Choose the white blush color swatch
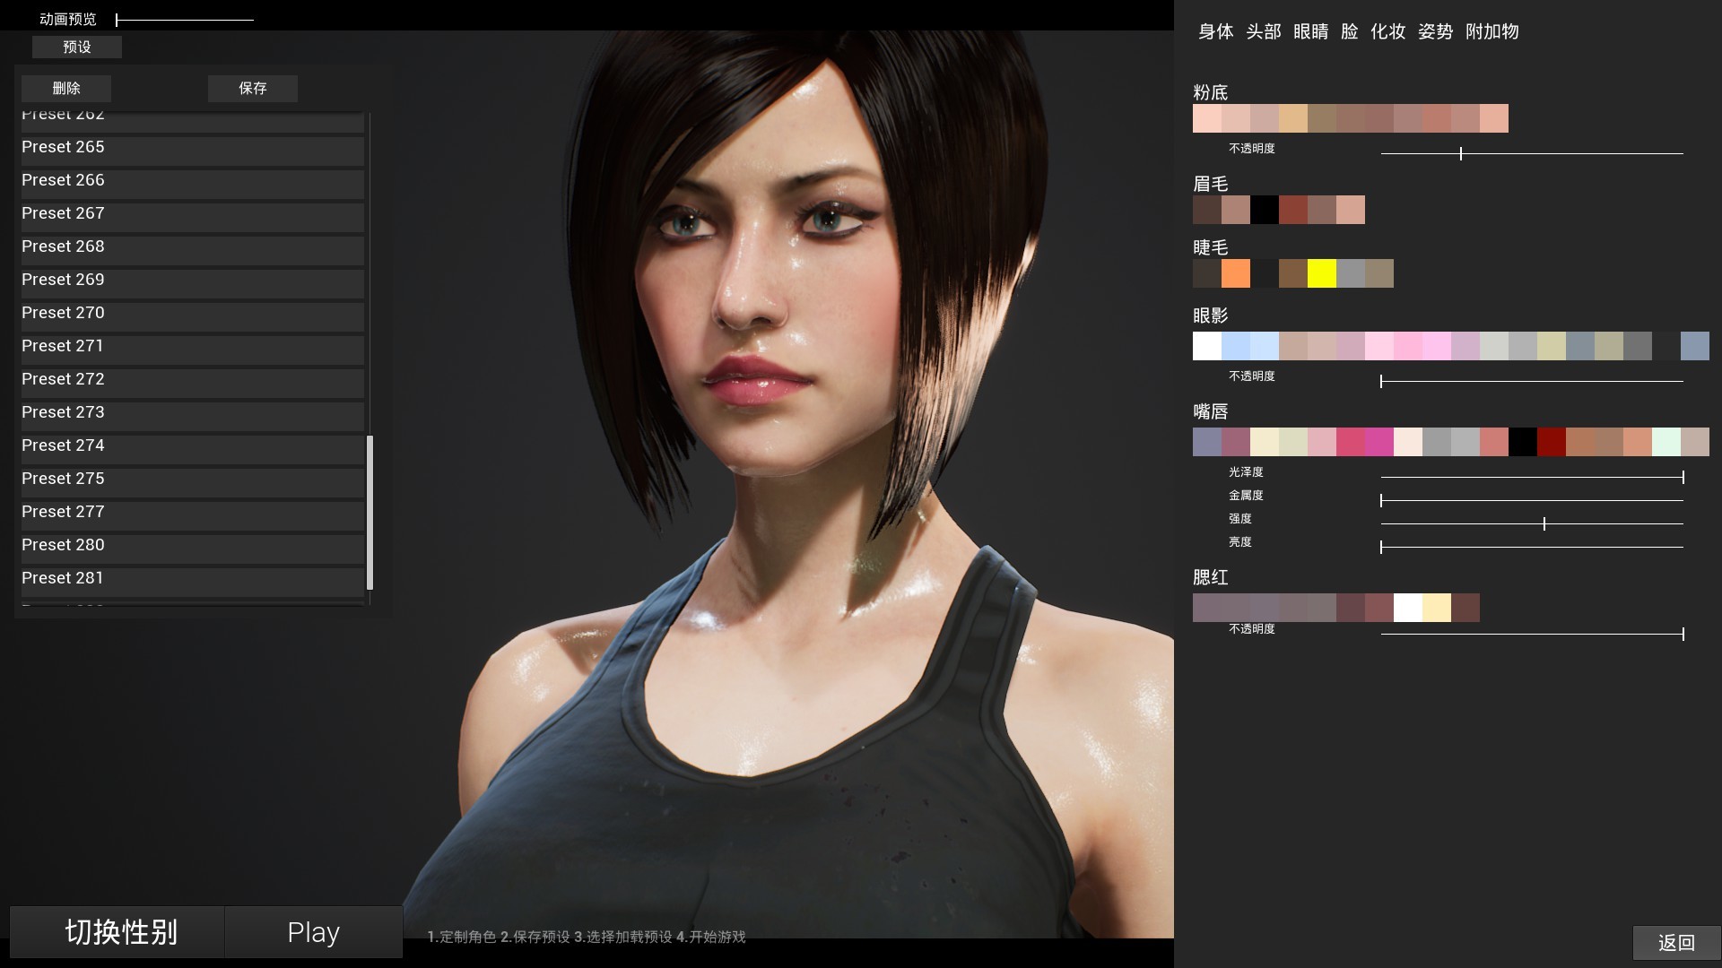 [x=1407, y=608]
